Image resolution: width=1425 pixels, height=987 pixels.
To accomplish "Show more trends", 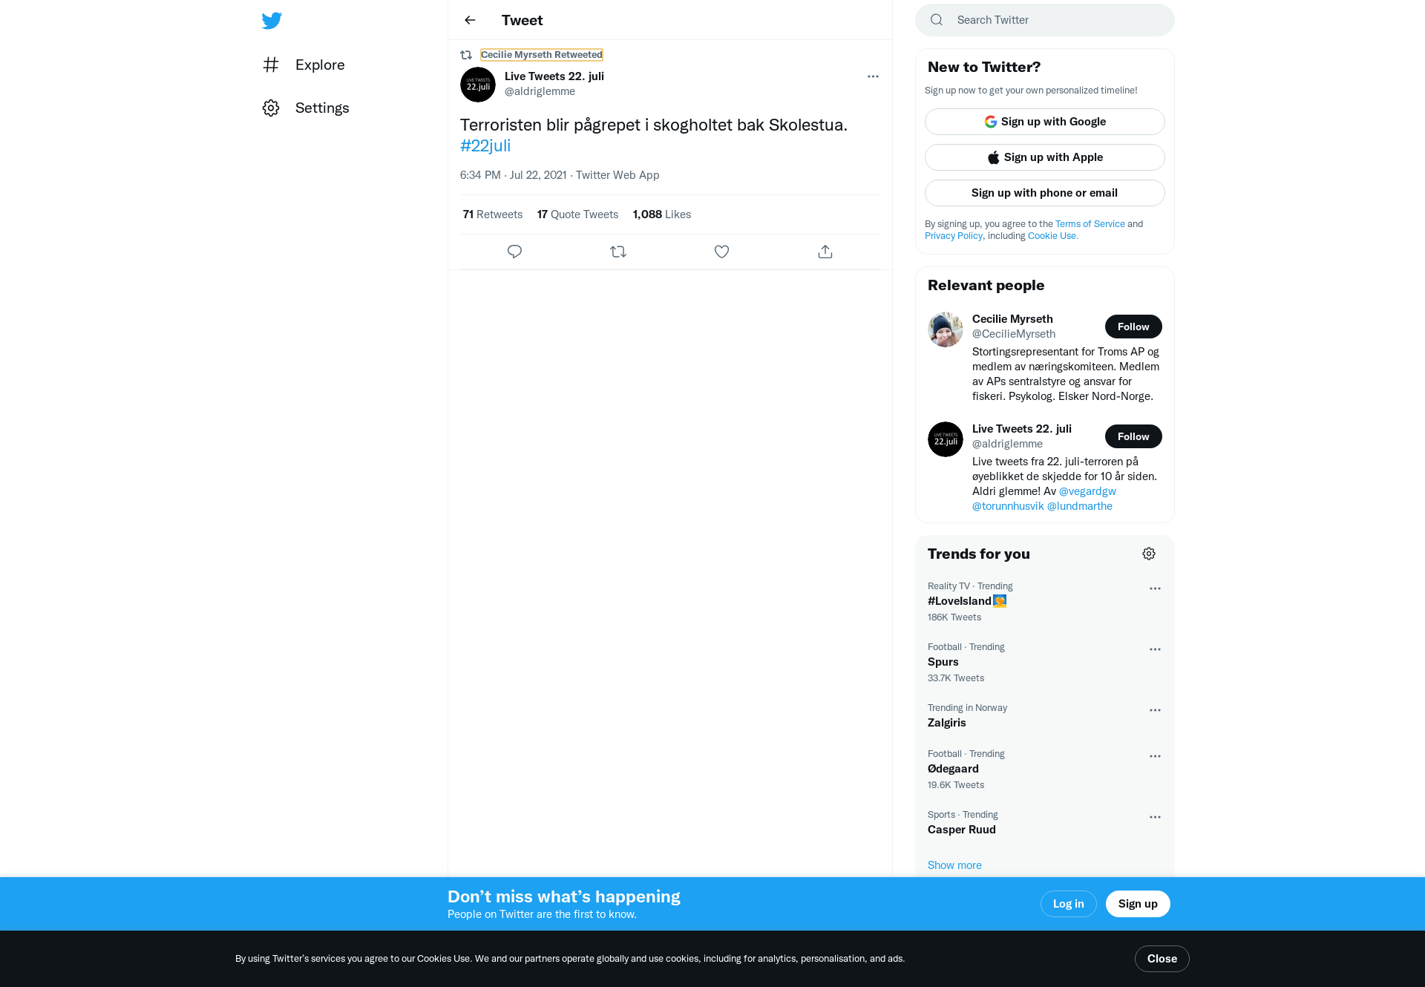I will [954, 865].
